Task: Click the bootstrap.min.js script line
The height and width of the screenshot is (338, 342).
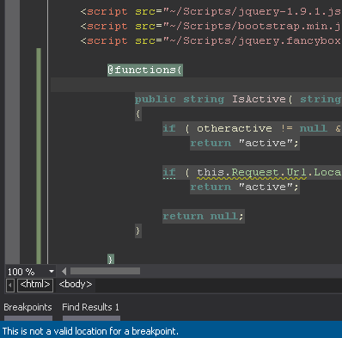Action: (211, 27)
